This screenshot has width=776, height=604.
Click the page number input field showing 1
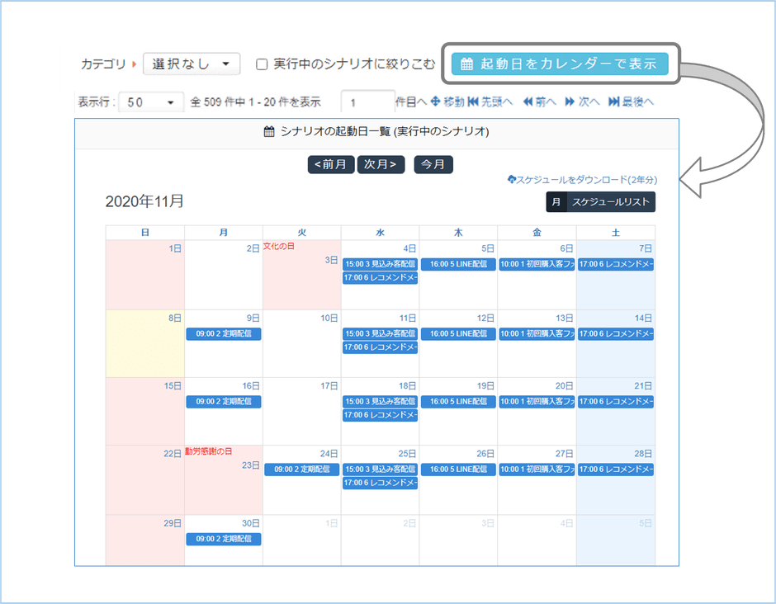coord(369,101)
